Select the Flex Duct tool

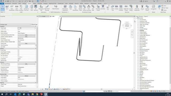coord(32,8)
